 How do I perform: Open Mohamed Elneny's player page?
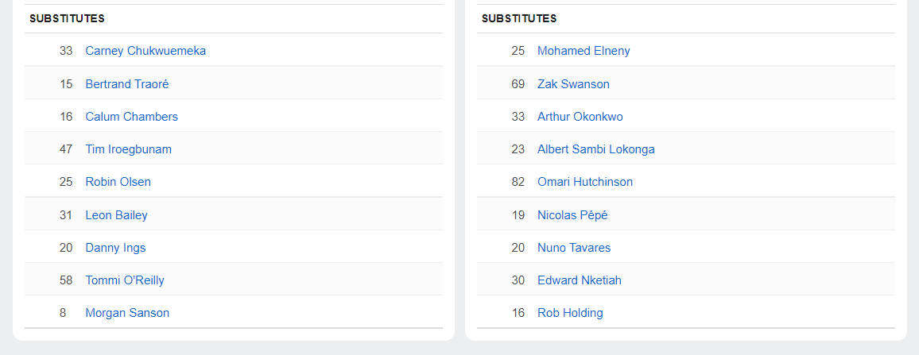click(x=584, y=51)
